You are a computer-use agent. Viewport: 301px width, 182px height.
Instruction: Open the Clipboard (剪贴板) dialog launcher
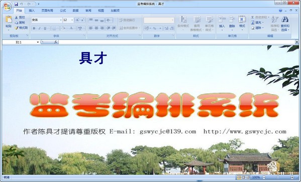[27, 36]
